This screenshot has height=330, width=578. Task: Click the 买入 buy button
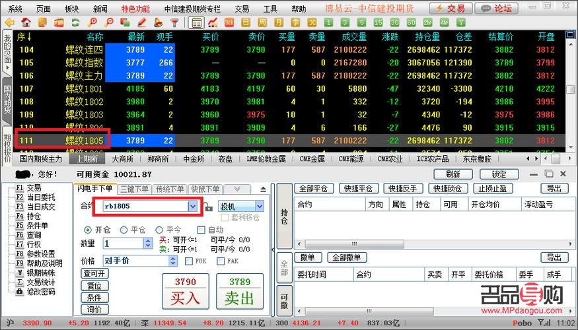186,291
